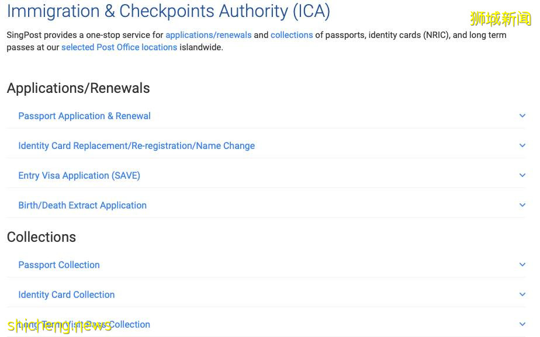Image resolution: width=540 pixels, height=337 pixels.
Task: Select the Passport Collection title
Action: tap(59, 265)
